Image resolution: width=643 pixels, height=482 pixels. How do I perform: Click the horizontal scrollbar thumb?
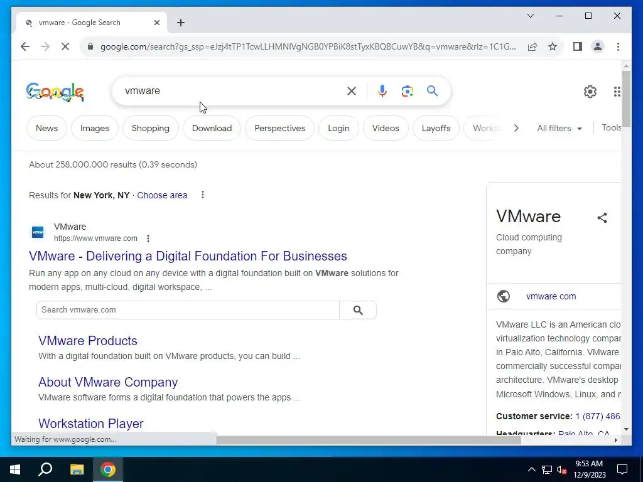pos(369,440)
